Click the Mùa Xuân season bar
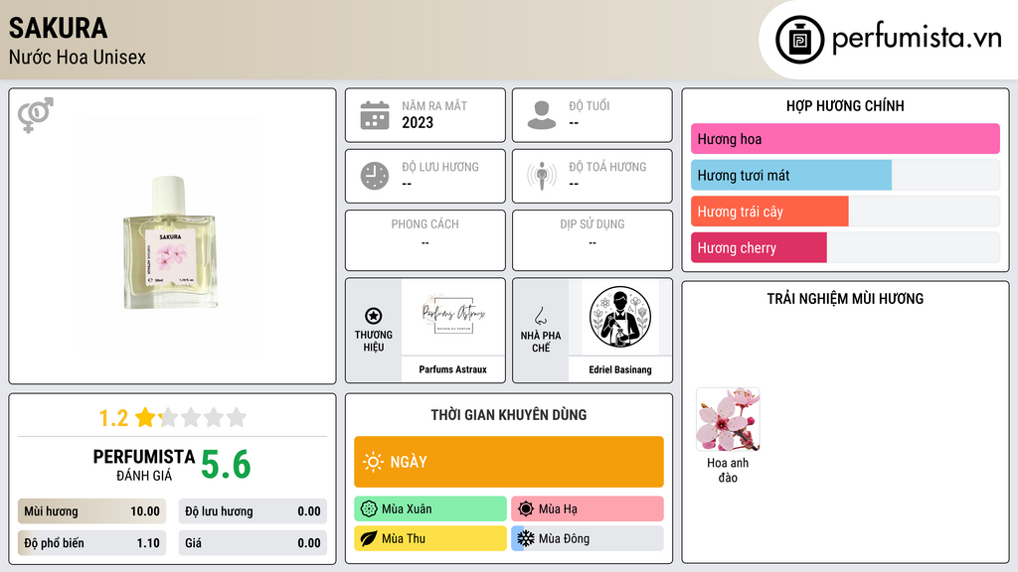This screenshot has height=572, width=1018. pos(430,509)
